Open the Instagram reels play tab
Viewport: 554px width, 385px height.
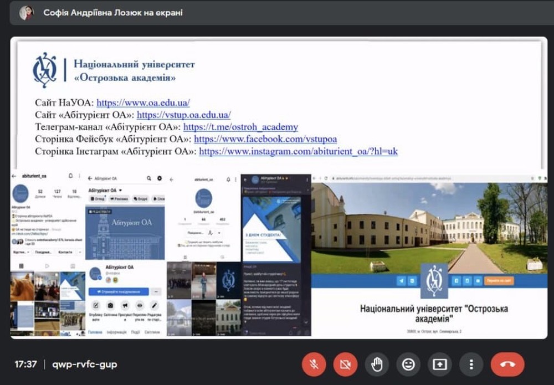[x=47, y=266]
